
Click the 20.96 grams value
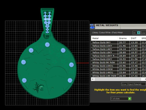[122, 66]
